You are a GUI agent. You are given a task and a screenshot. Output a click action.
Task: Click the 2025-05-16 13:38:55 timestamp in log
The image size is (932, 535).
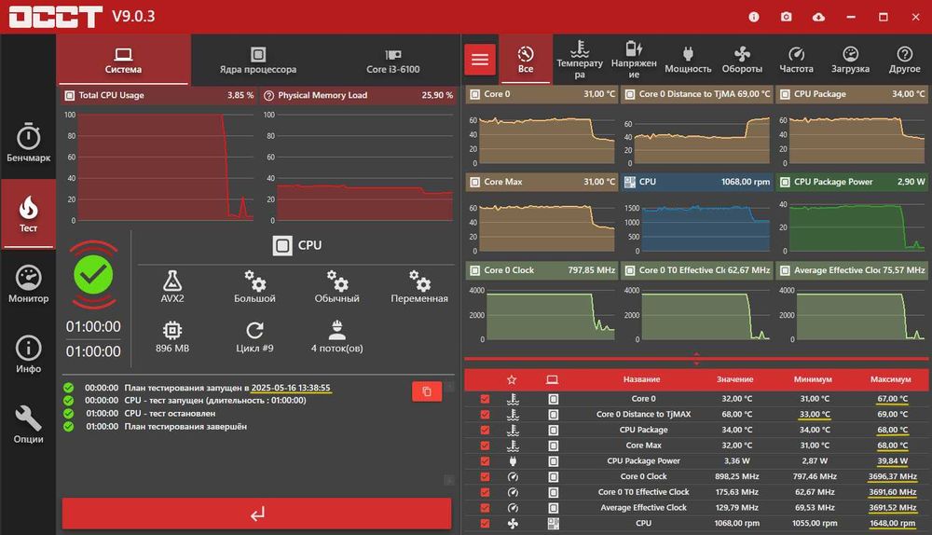[x=291, y=388]
